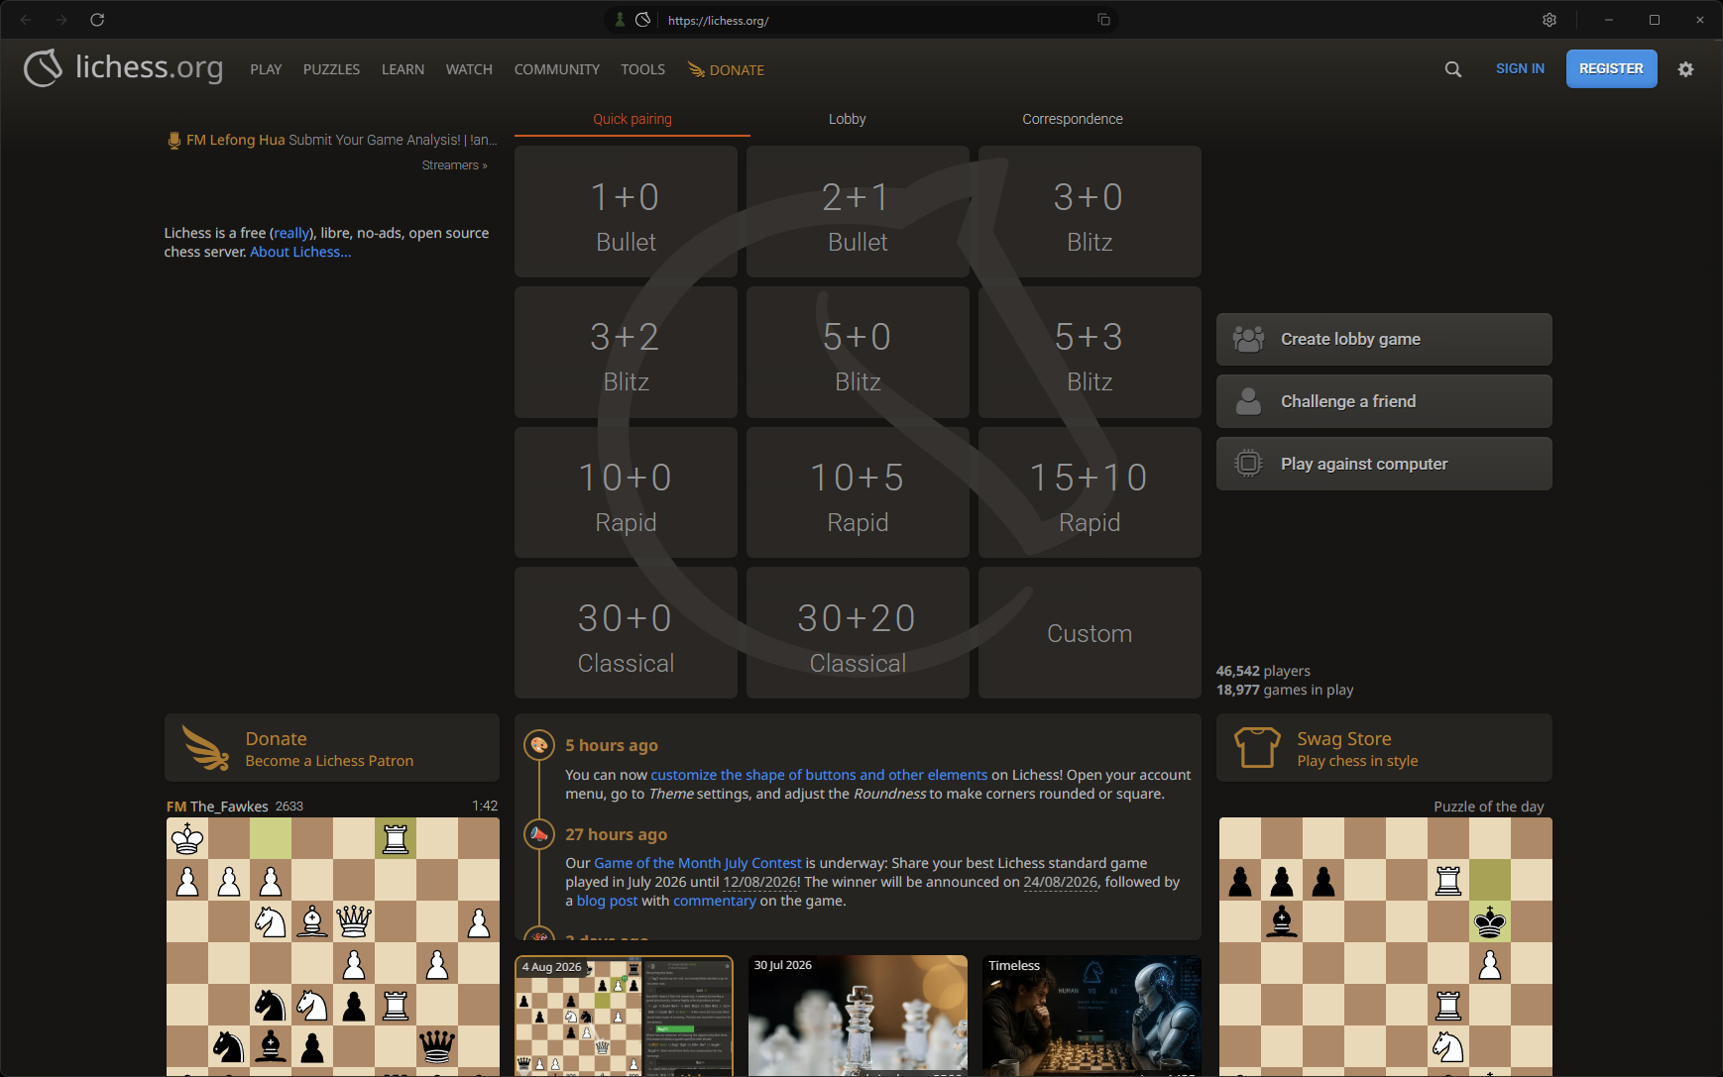Start a 1+0 Bullet game
This screenshot has height=1077, width=1723.
[626, 212]
